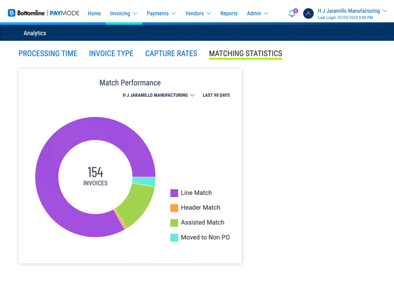Click the Last 90 Days filter
The width and height of the screenshot is (394, 295).
[x=216, y=95]
